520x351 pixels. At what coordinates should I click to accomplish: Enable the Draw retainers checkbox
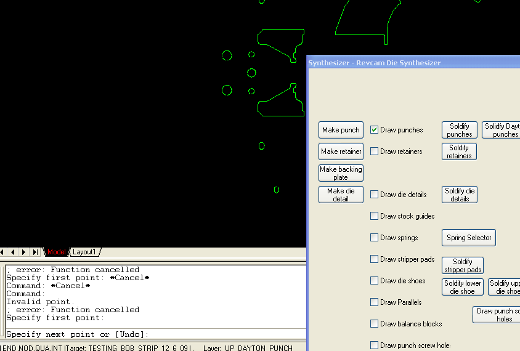pos(375,151)
